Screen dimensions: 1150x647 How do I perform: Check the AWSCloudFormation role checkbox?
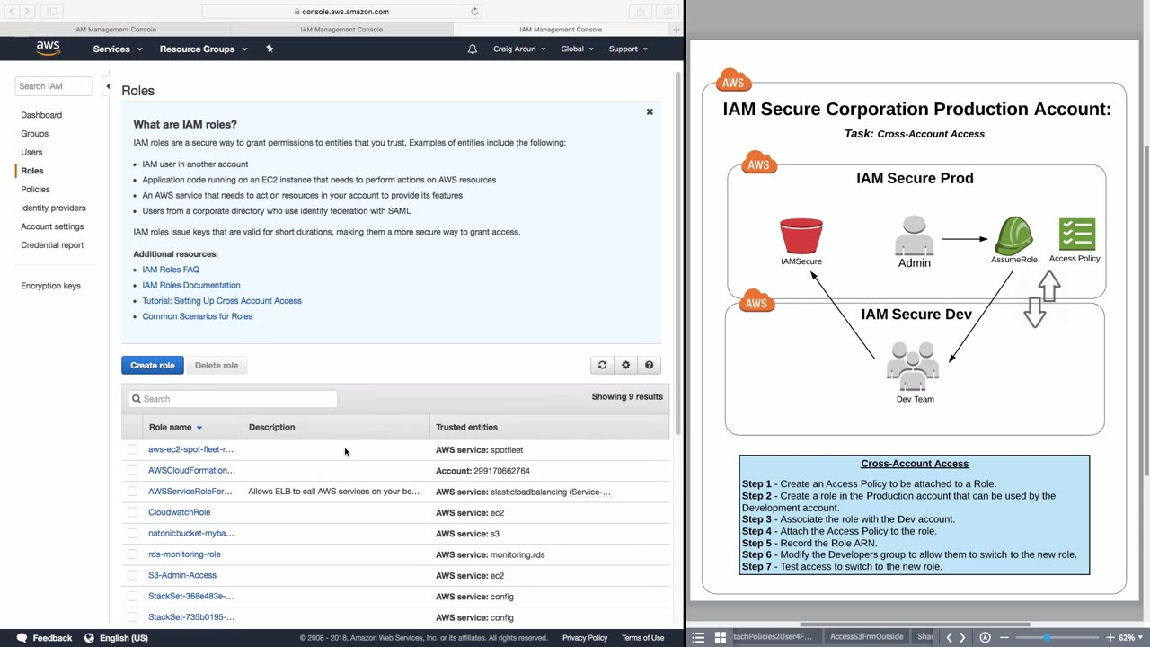tap(132, 470)
